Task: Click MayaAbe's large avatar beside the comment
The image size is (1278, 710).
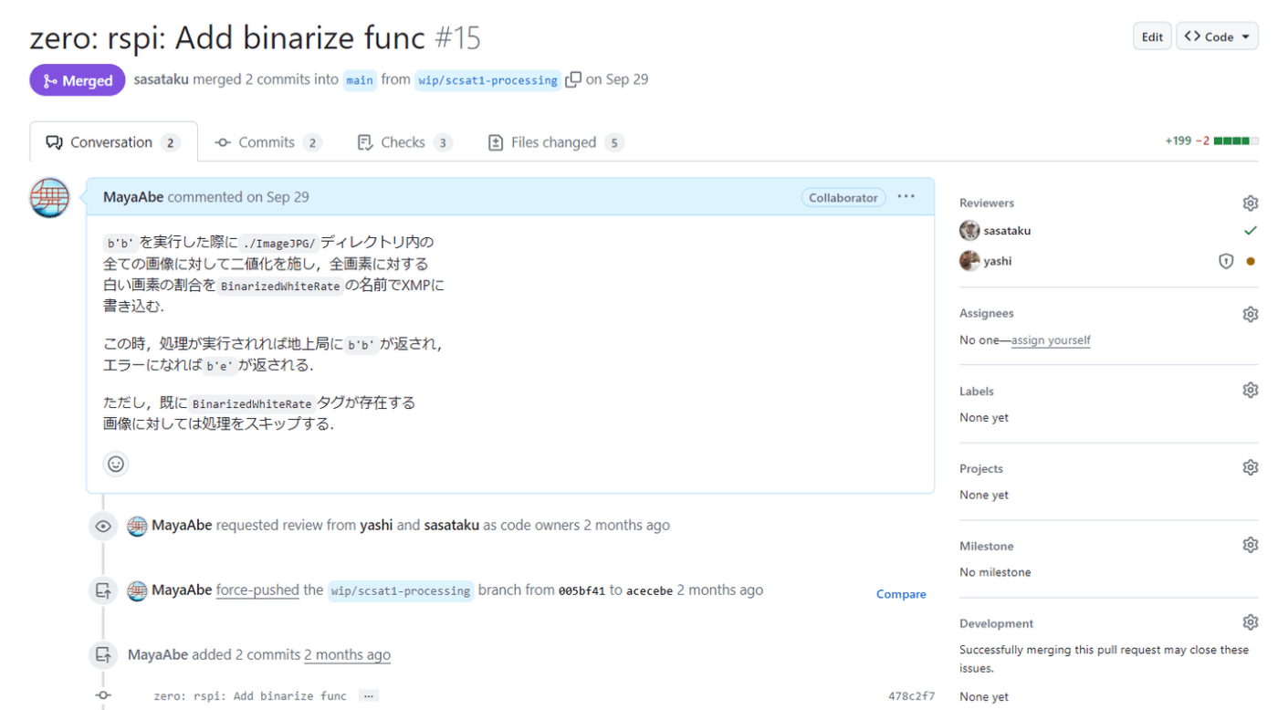Action: (x=49, y=197)
